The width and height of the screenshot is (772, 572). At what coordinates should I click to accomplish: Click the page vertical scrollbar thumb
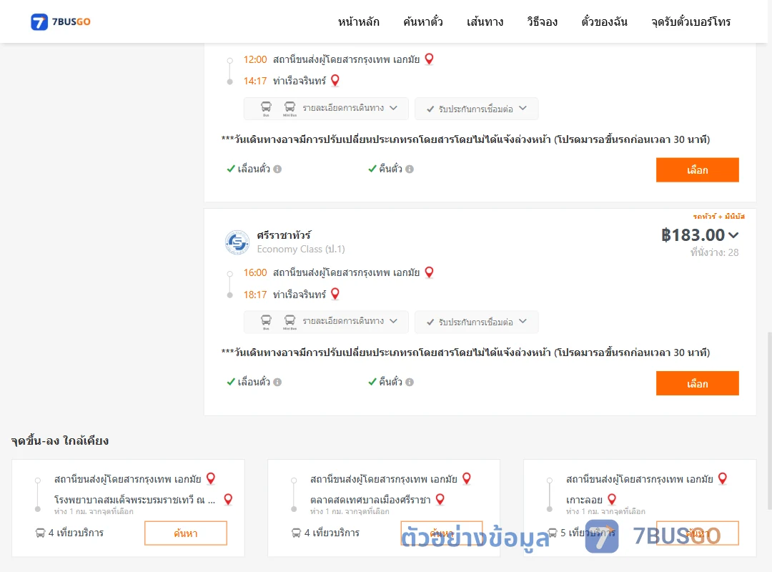click(769, 421)
